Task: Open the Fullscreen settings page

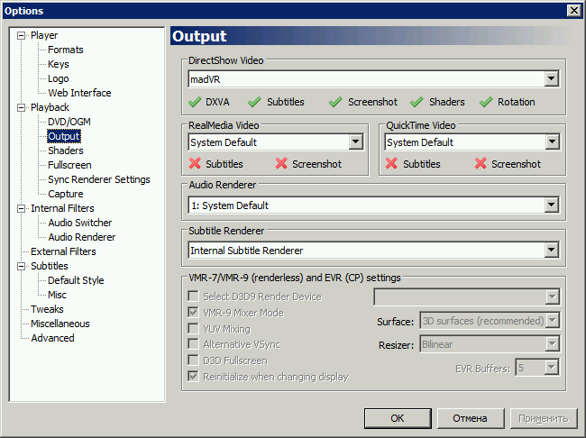Action: pyautogui.click(x=69, y=165)
